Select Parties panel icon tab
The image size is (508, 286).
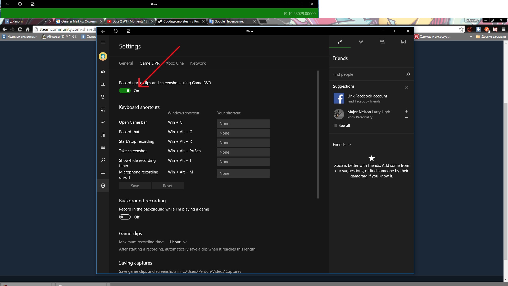[x=361, y=42]
